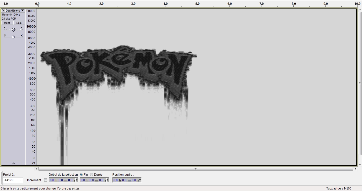Viewport: 362px width, 191px height.
Task: Click the track gain slider knob
Action: click(13, 30)
